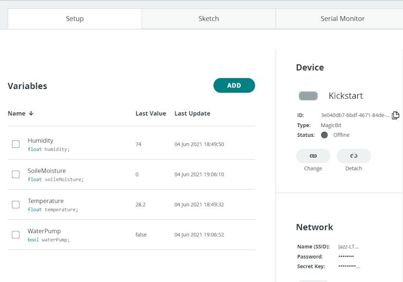The image size is (403, 282).
Task: Click the Last Value column header
Action: point(150,113)
